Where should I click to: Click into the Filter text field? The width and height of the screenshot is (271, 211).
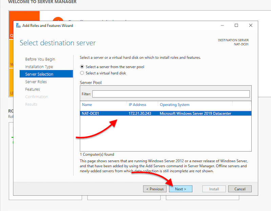[x=171, y=94]
